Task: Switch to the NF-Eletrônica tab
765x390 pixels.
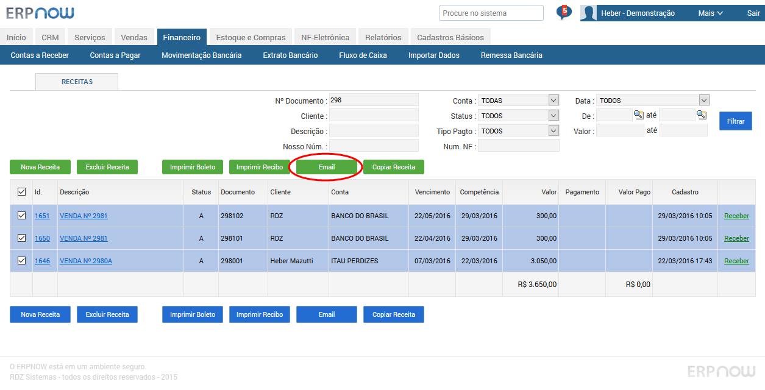Action: (326, 37)
